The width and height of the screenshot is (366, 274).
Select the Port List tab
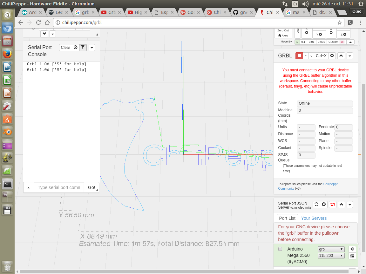pyautogui.click(x=287, y=218)
